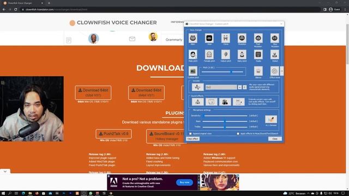Download the Push2Talk v0.6 plugin
This screenshot has width=349, height=196.
pyautogui.click(x=113, y=134)
